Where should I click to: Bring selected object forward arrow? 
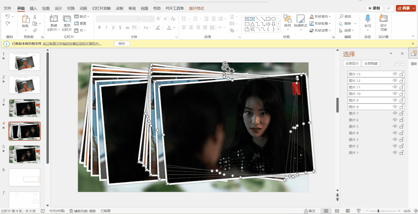[397, 63]
